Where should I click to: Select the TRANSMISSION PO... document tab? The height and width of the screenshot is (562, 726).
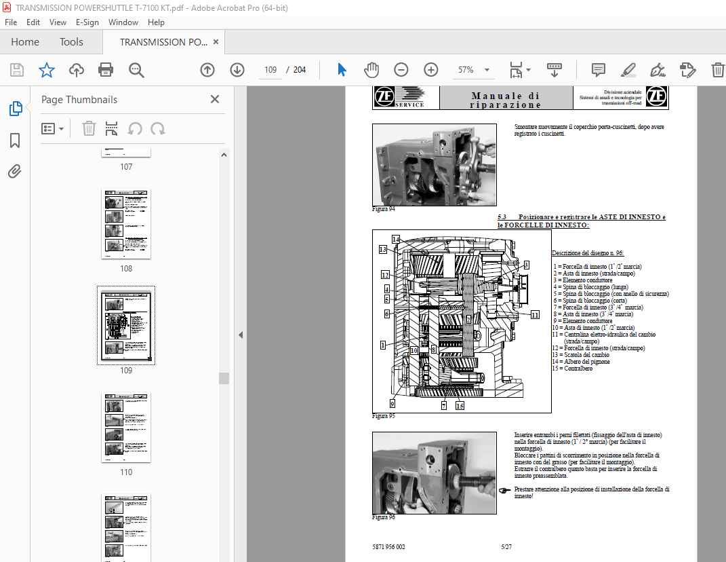click(163, 42)
